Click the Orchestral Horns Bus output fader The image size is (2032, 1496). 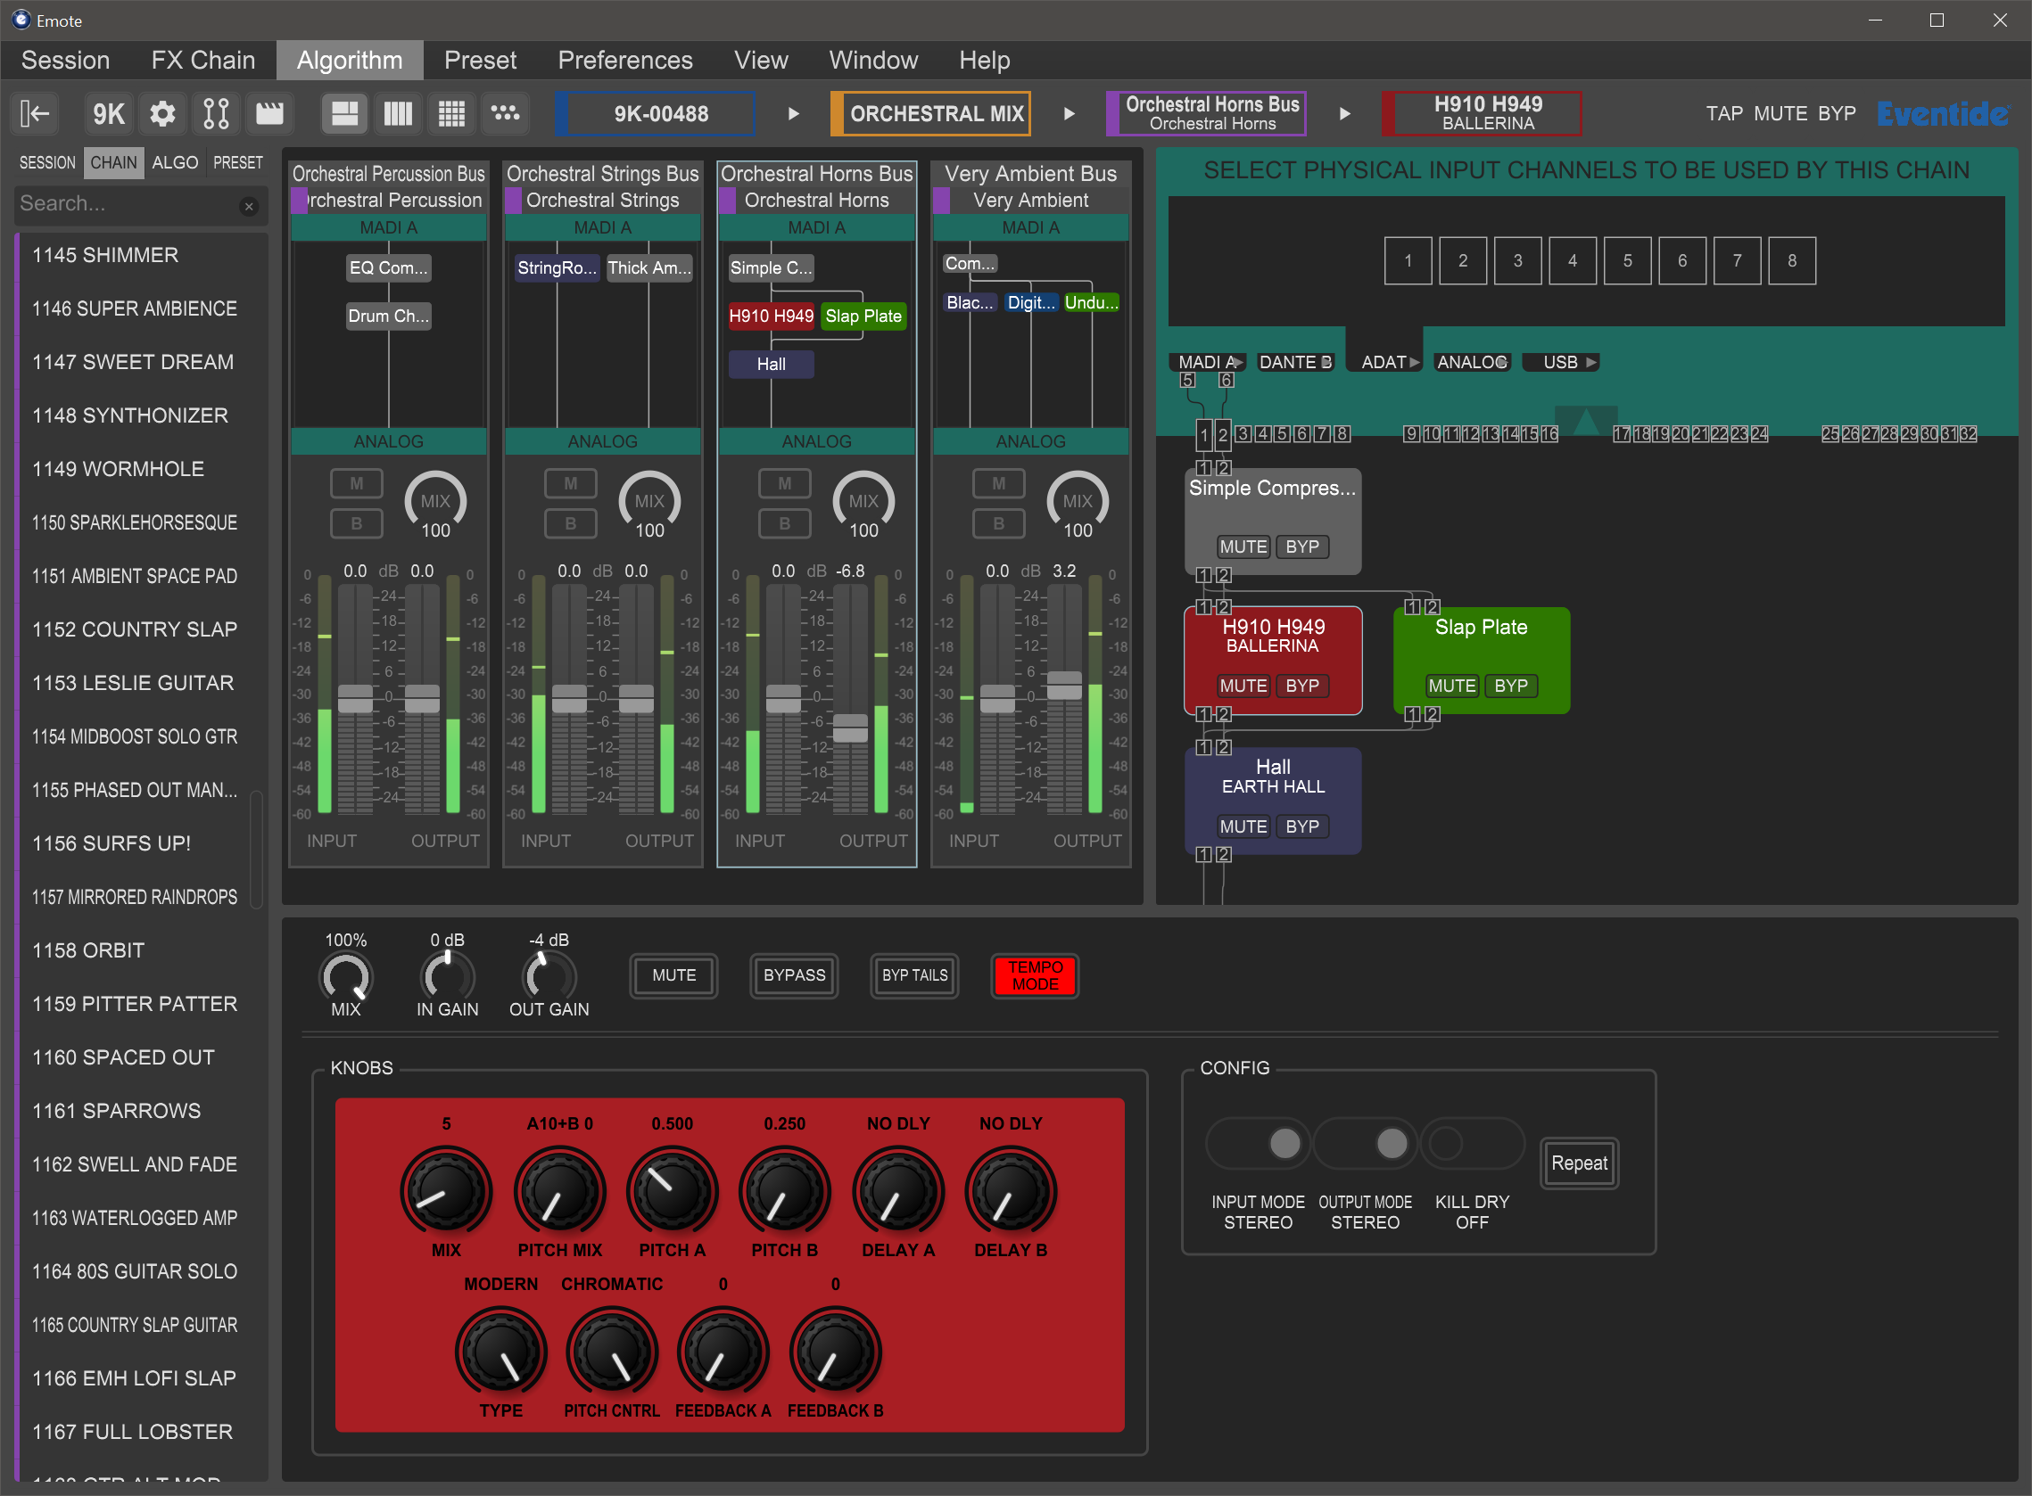850,728
